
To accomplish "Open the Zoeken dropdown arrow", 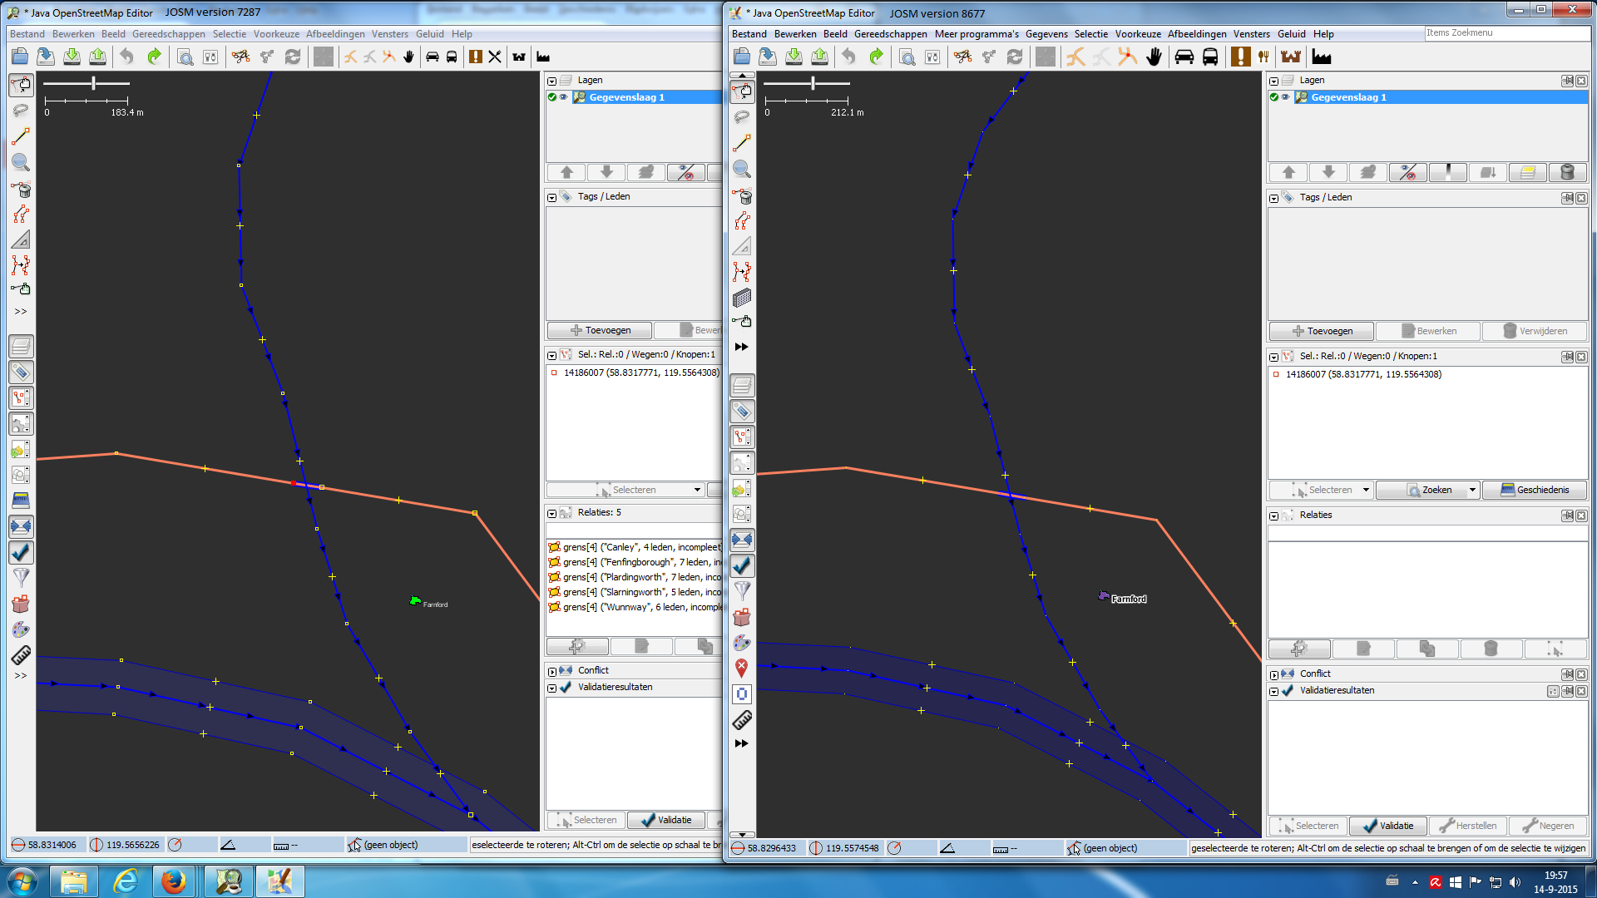I will pyautogui.click(x=1472, y=490).
